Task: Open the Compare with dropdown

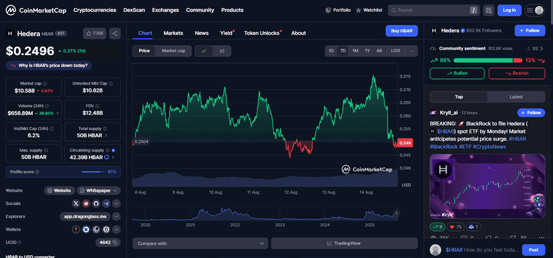Action: (200, 243)
